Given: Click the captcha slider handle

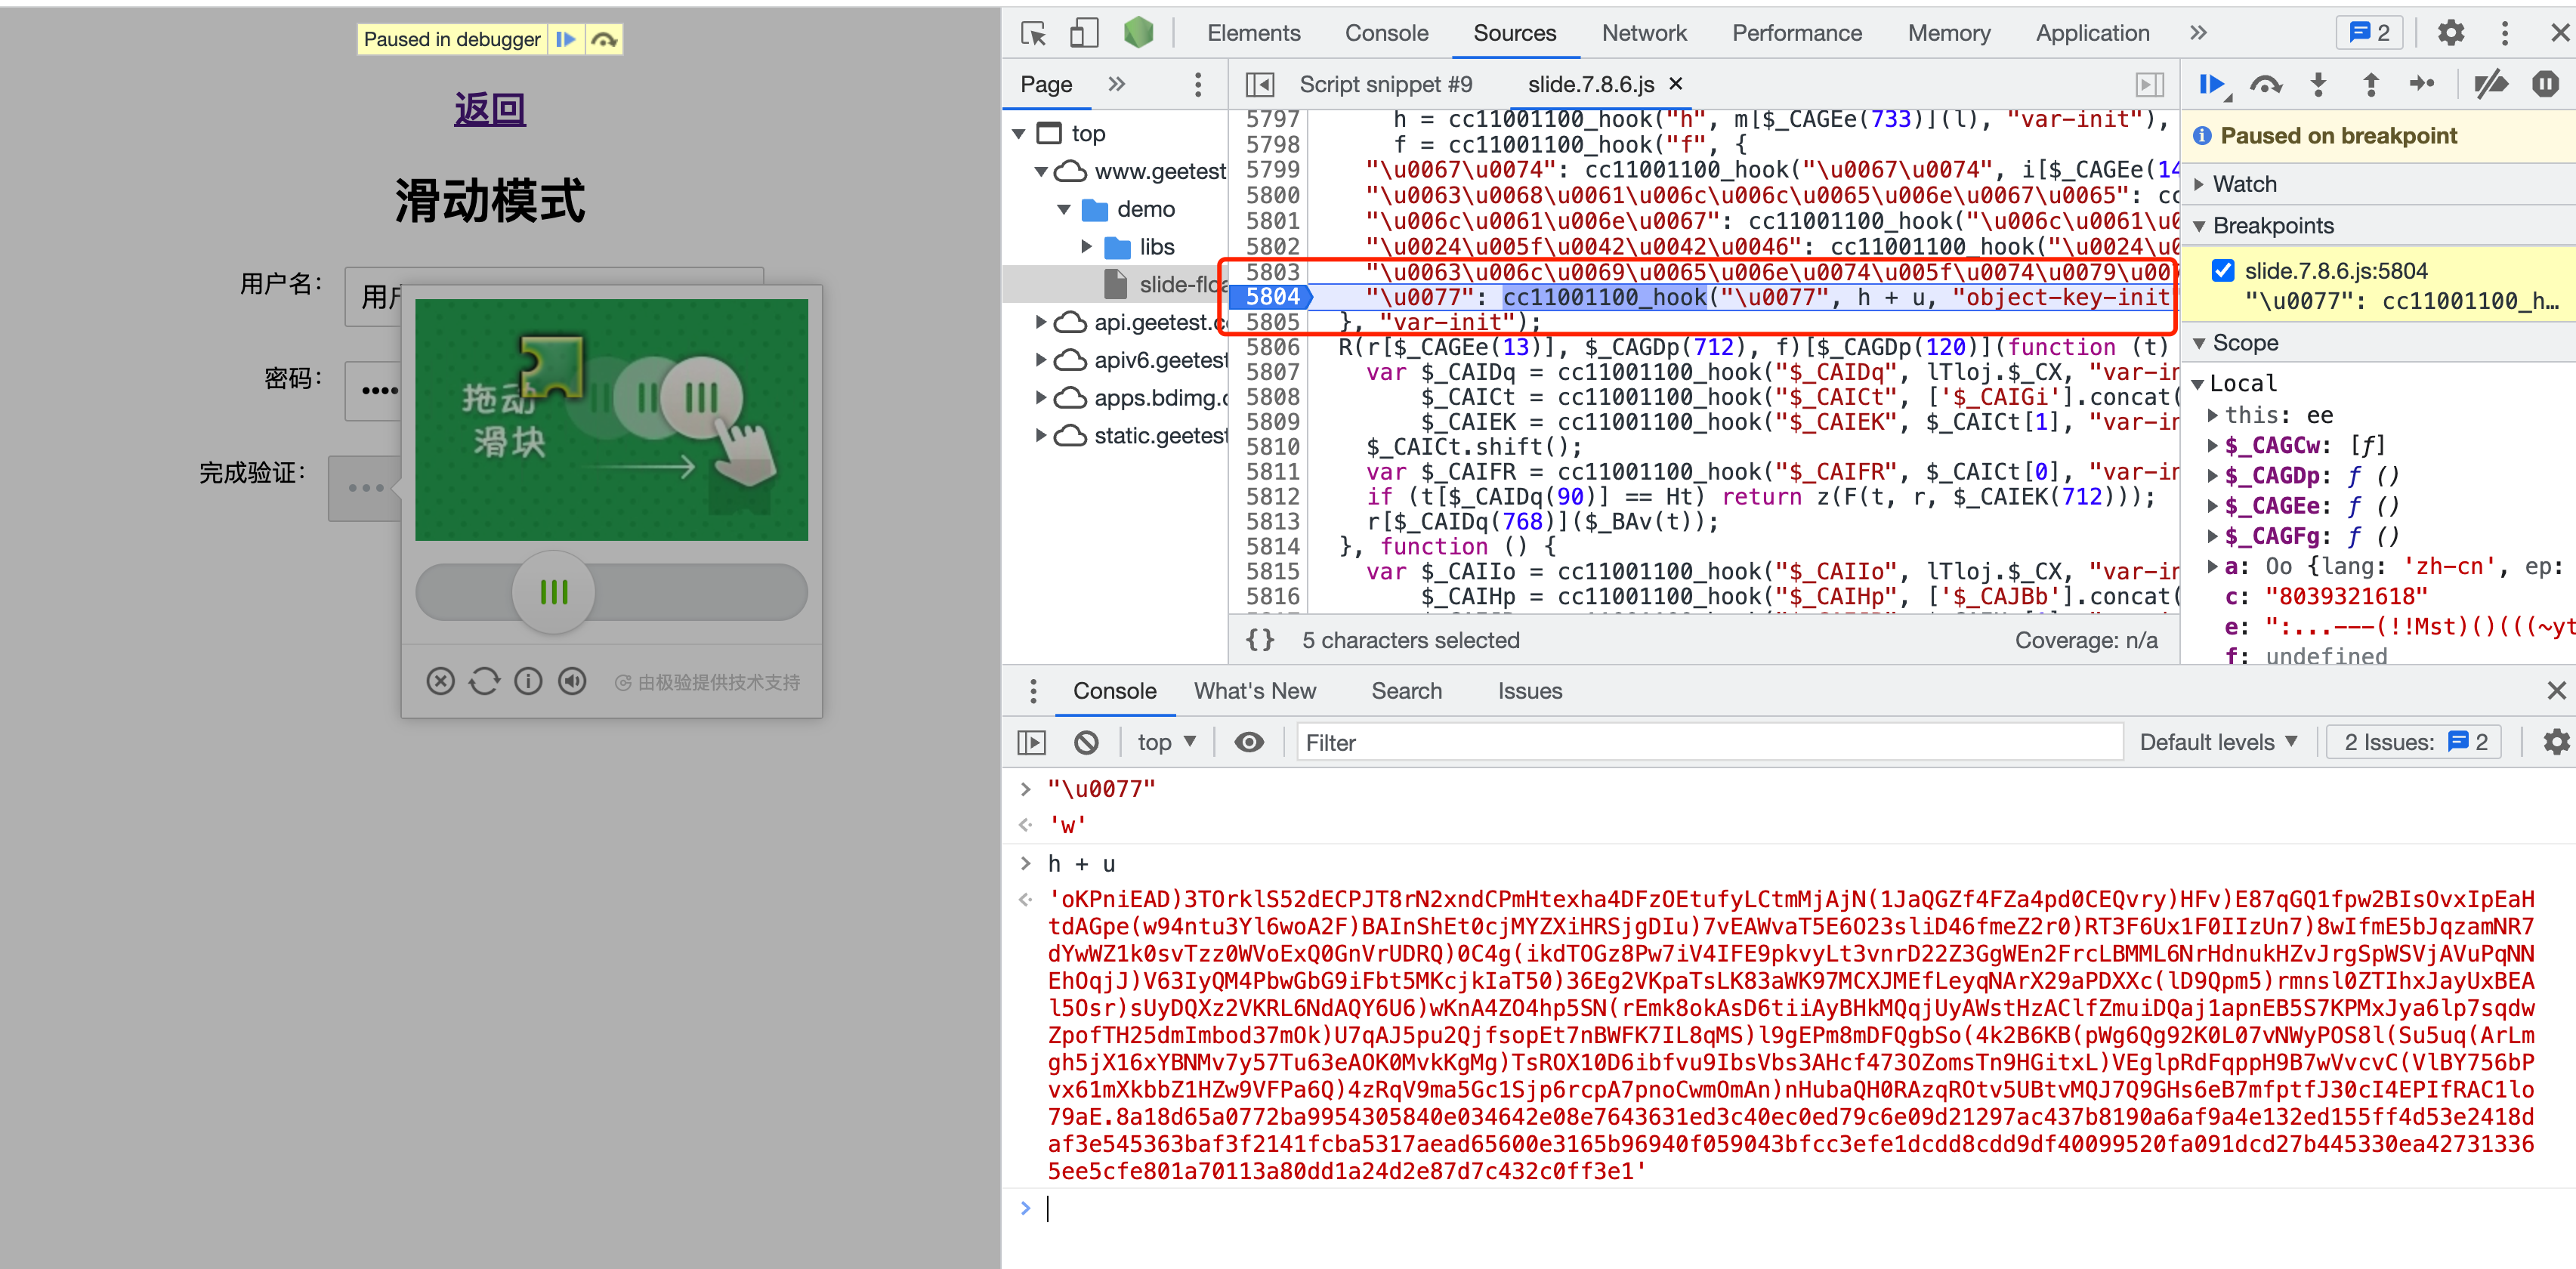Looking at the screenshot, I should tap(553, 592).
